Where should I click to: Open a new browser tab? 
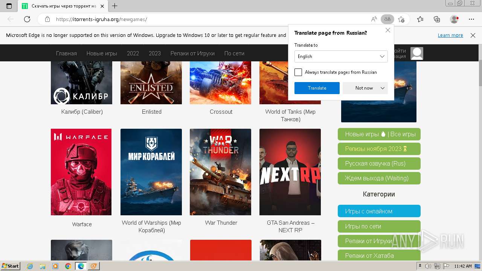click(x=115, y=6)
